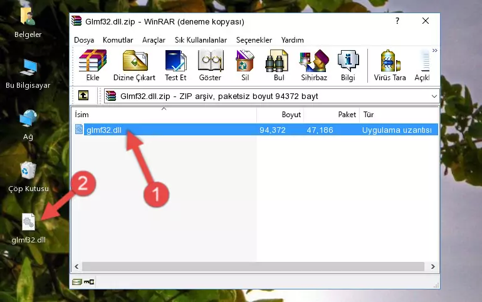Select the glmf32.dll row name
Viewport: 482px width, 302px height.
pos(104,130)
